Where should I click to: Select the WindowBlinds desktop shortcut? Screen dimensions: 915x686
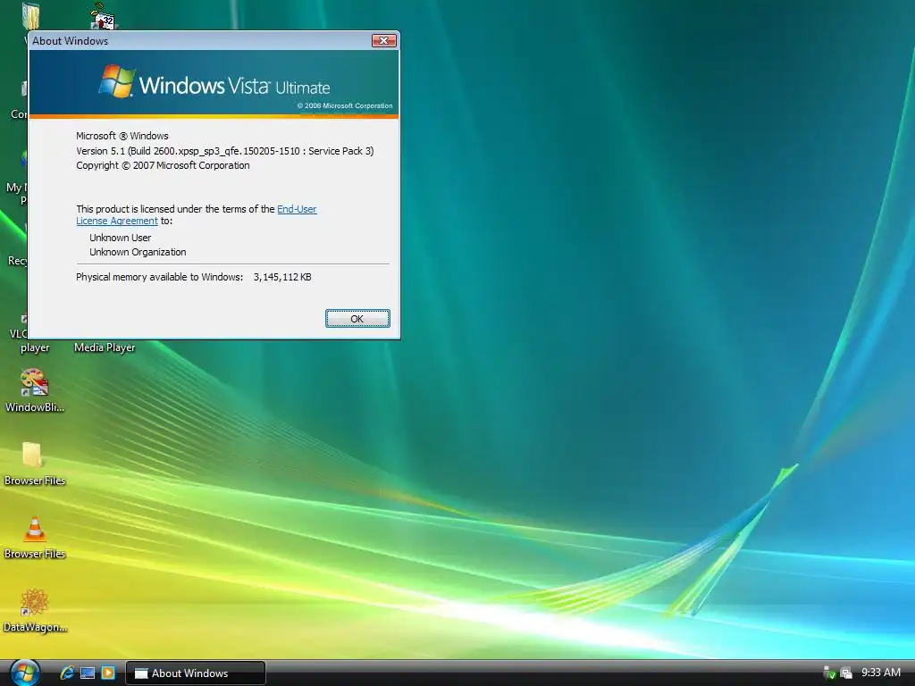[x=35, y=391]
